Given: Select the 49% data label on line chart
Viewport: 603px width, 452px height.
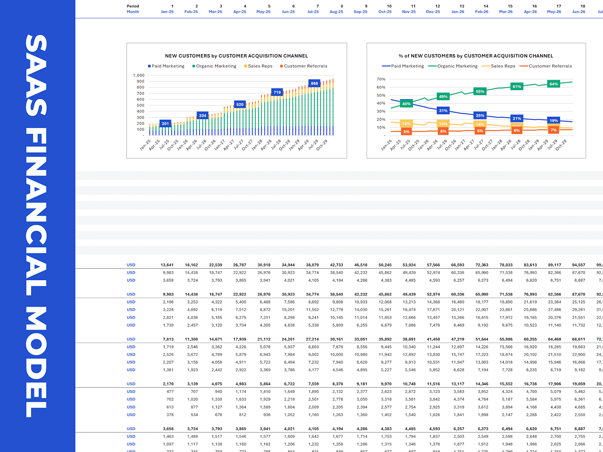Looking at the screenshot, I should (443, 97).
